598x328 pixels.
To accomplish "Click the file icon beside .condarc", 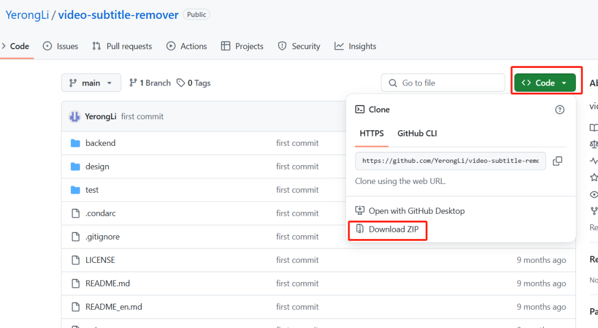I will click(x=75, y=214).
